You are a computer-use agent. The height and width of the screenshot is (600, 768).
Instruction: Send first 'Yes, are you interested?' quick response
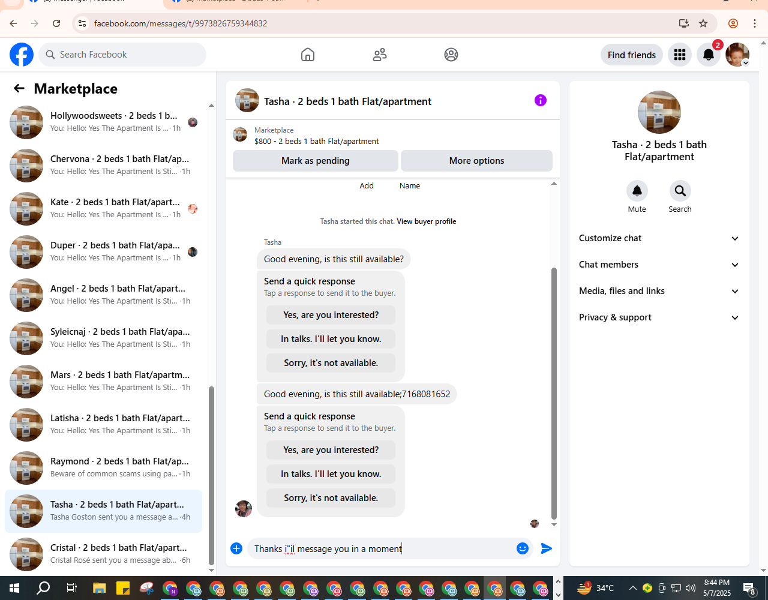(x=331, y=315)
